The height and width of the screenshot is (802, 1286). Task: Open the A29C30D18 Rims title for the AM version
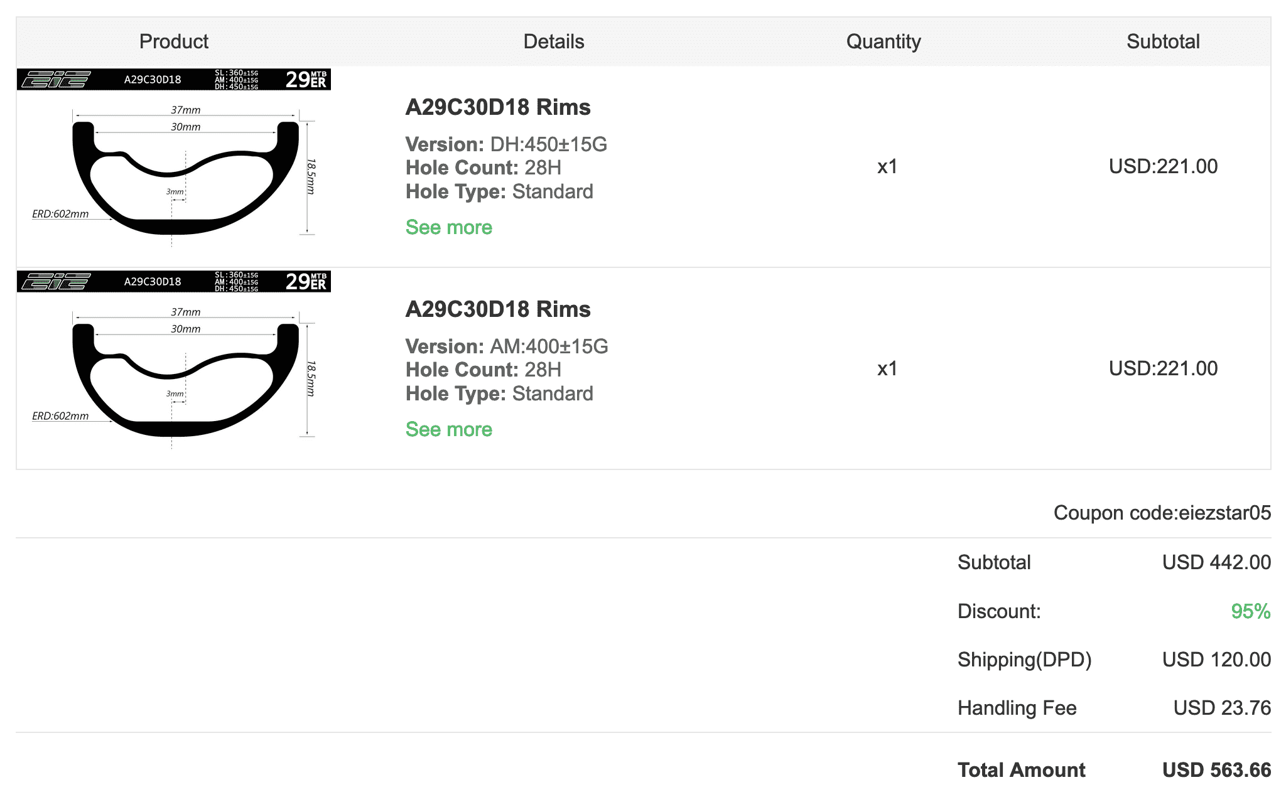point(497,309)
